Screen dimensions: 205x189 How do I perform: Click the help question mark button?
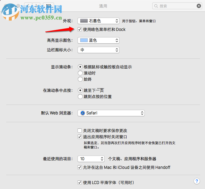[197, 181]
